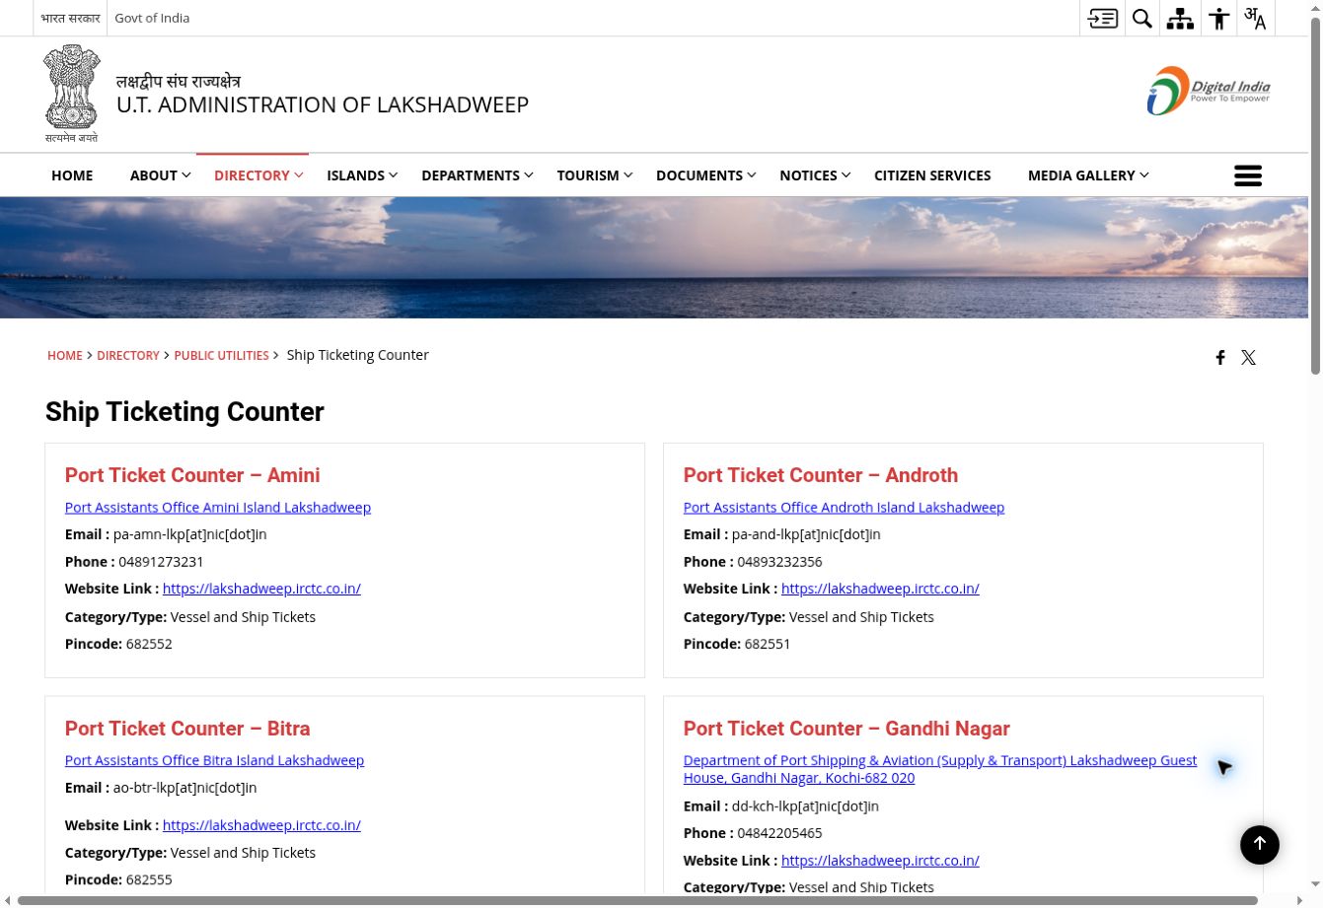The height and width of the screenshot is (908, 1323).
Task: Open the site search icon
Action: coord(1142,18)
